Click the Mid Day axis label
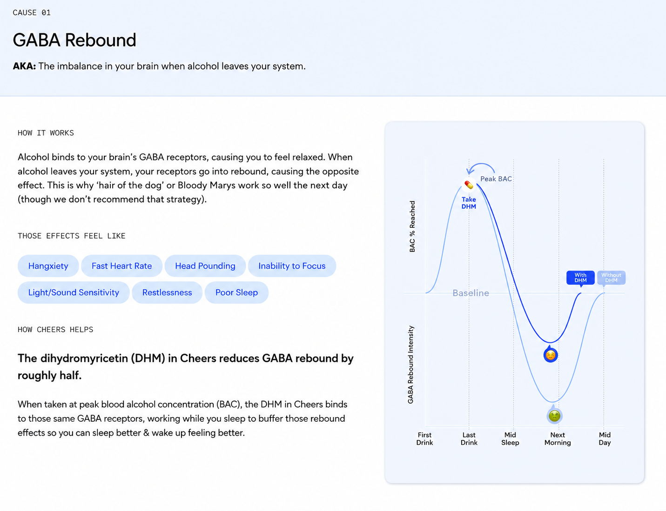The height and width of the screenshot is (511, 666). pos(605,439)
